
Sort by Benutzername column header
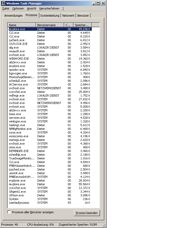click(50, 25)
